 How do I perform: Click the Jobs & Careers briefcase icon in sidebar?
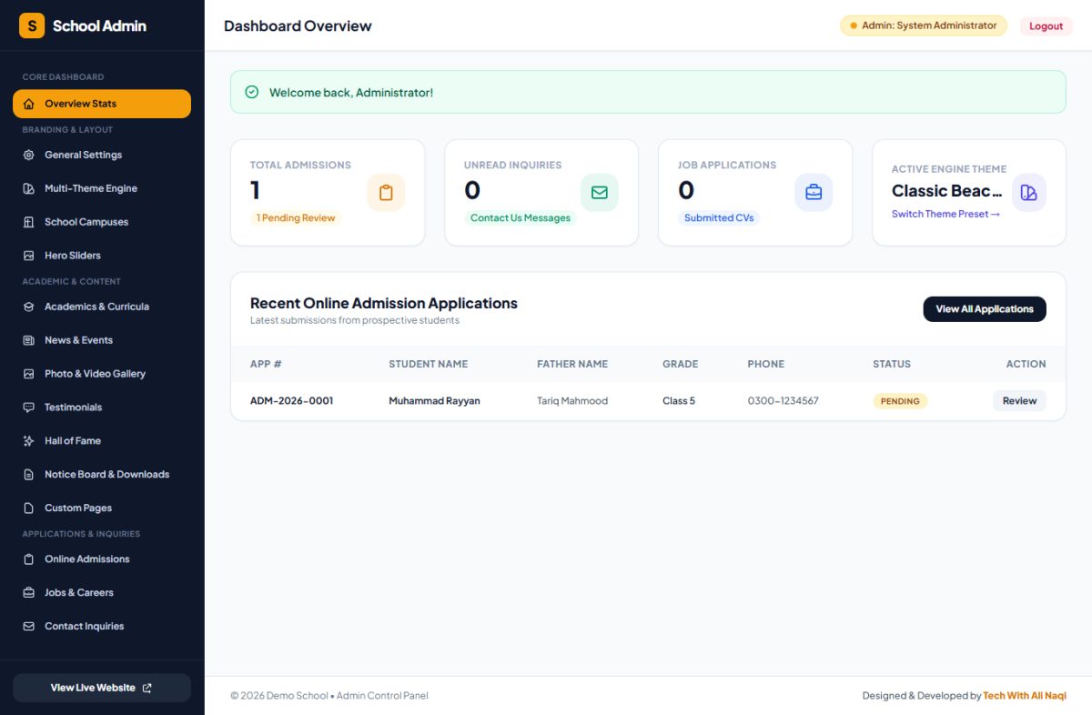coord(28,593)
